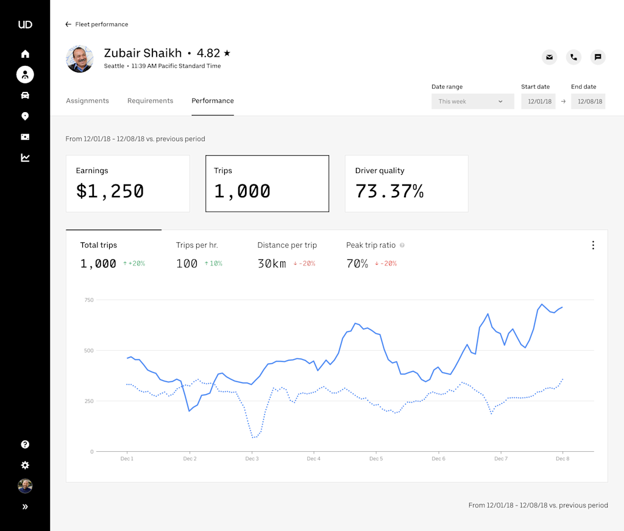Open the Vehicles section in sidebar
The image size is (624, 531).
(25, 95)
